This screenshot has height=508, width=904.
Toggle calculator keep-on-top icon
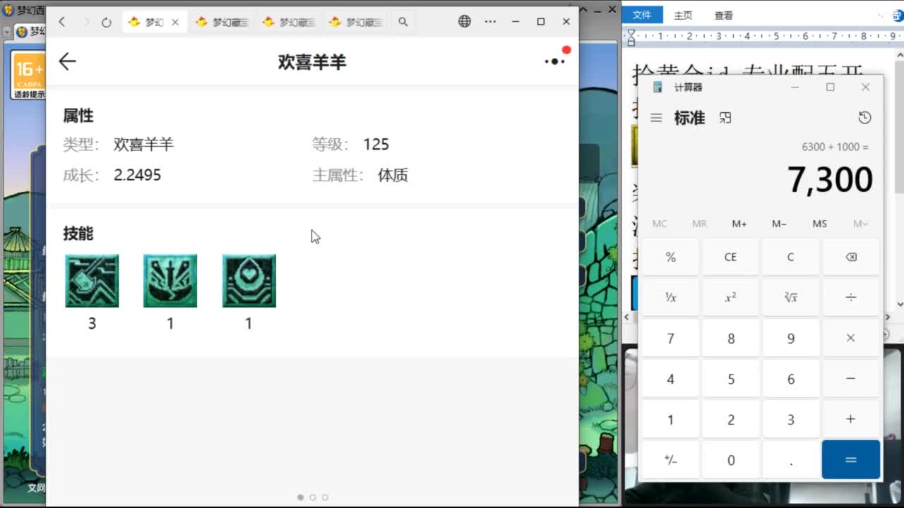pos(725,118)
